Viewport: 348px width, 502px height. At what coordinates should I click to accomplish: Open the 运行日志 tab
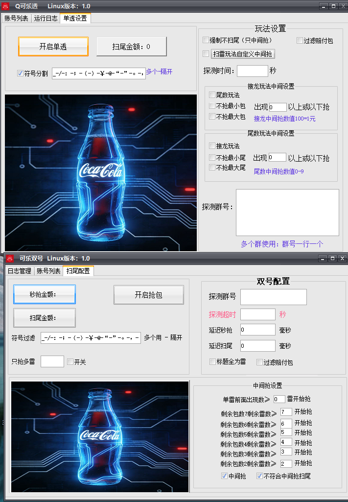(x=46, y=18)
